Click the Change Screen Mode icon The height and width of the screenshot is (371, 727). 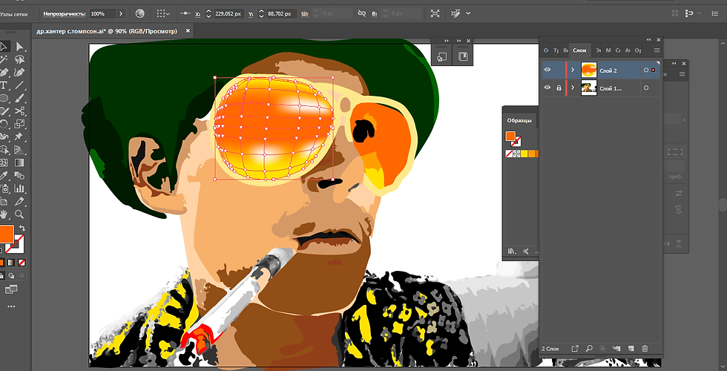click(x=10, y=289)
